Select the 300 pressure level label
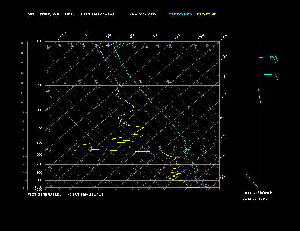 click(40, 111)
